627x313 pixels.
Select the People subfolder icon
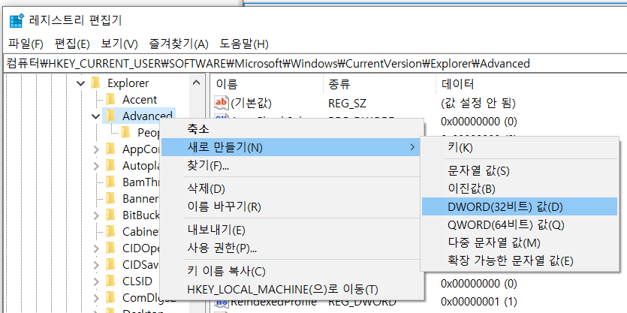(x=125, y=132)
